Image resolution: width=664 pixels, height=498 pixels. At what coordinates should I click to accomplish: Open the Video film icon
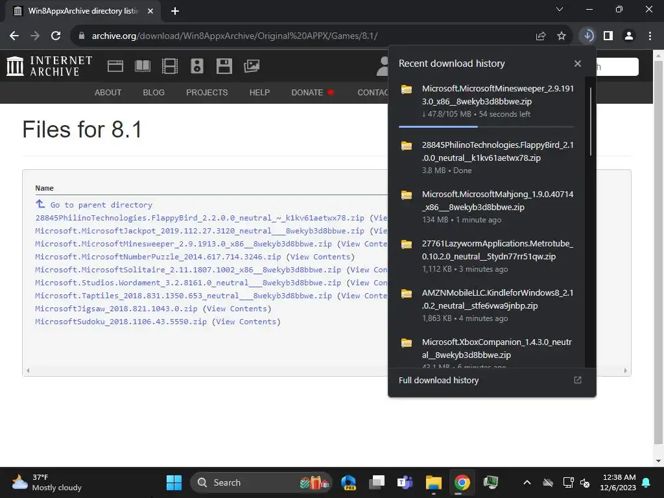coord(170,66)
